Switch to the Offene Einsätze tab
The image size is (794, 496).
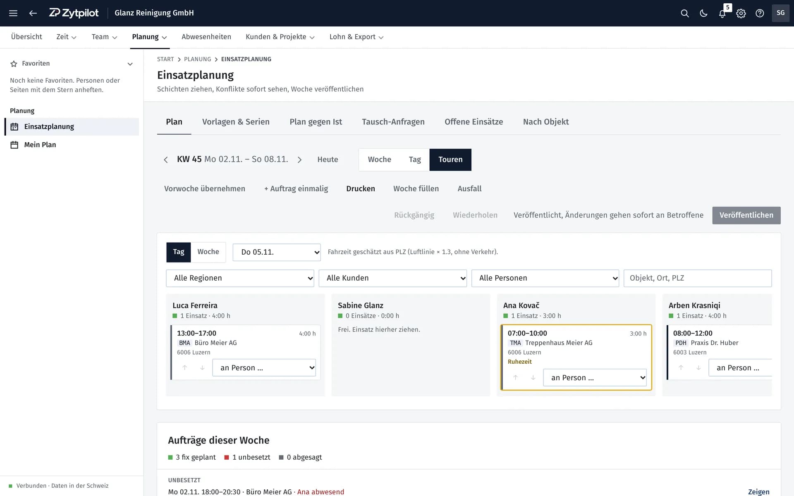pos(474,122)
